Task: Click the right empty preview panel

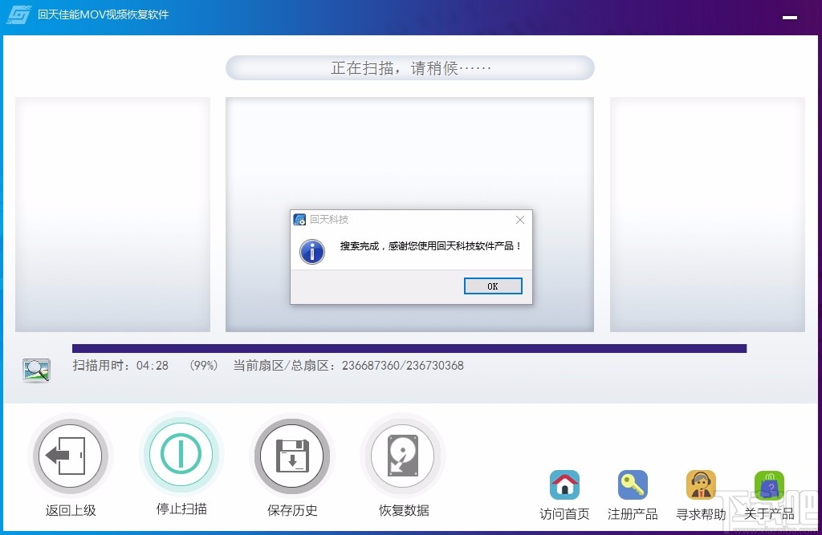Action: [707, 214]
